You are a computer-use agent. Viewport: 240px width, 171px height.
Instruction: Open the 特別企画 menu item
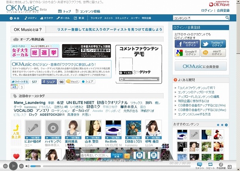click(146, 18)
